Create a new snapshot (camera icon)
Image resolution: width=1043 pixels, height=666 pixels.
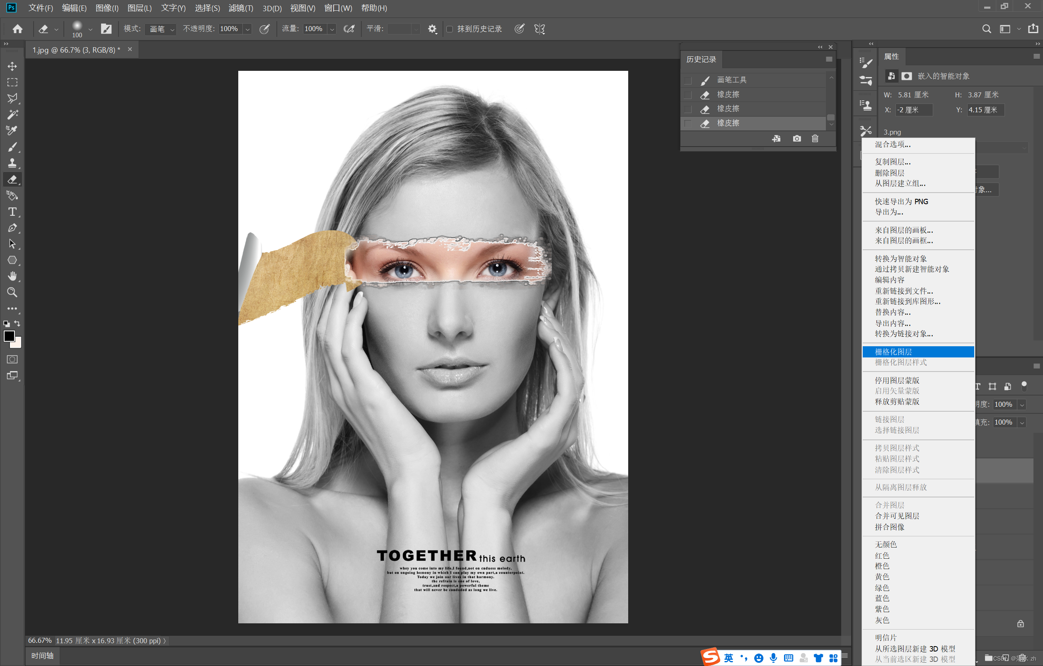pos(796,139)
